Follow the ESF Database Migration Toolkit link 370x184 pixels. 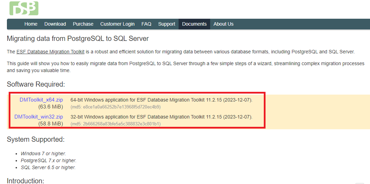pos(50,52)
